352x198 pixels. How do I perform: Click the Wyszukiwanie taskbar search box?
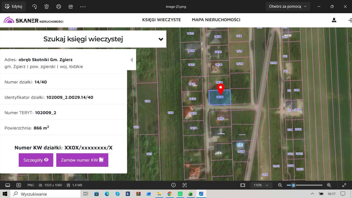pos(45,194)
